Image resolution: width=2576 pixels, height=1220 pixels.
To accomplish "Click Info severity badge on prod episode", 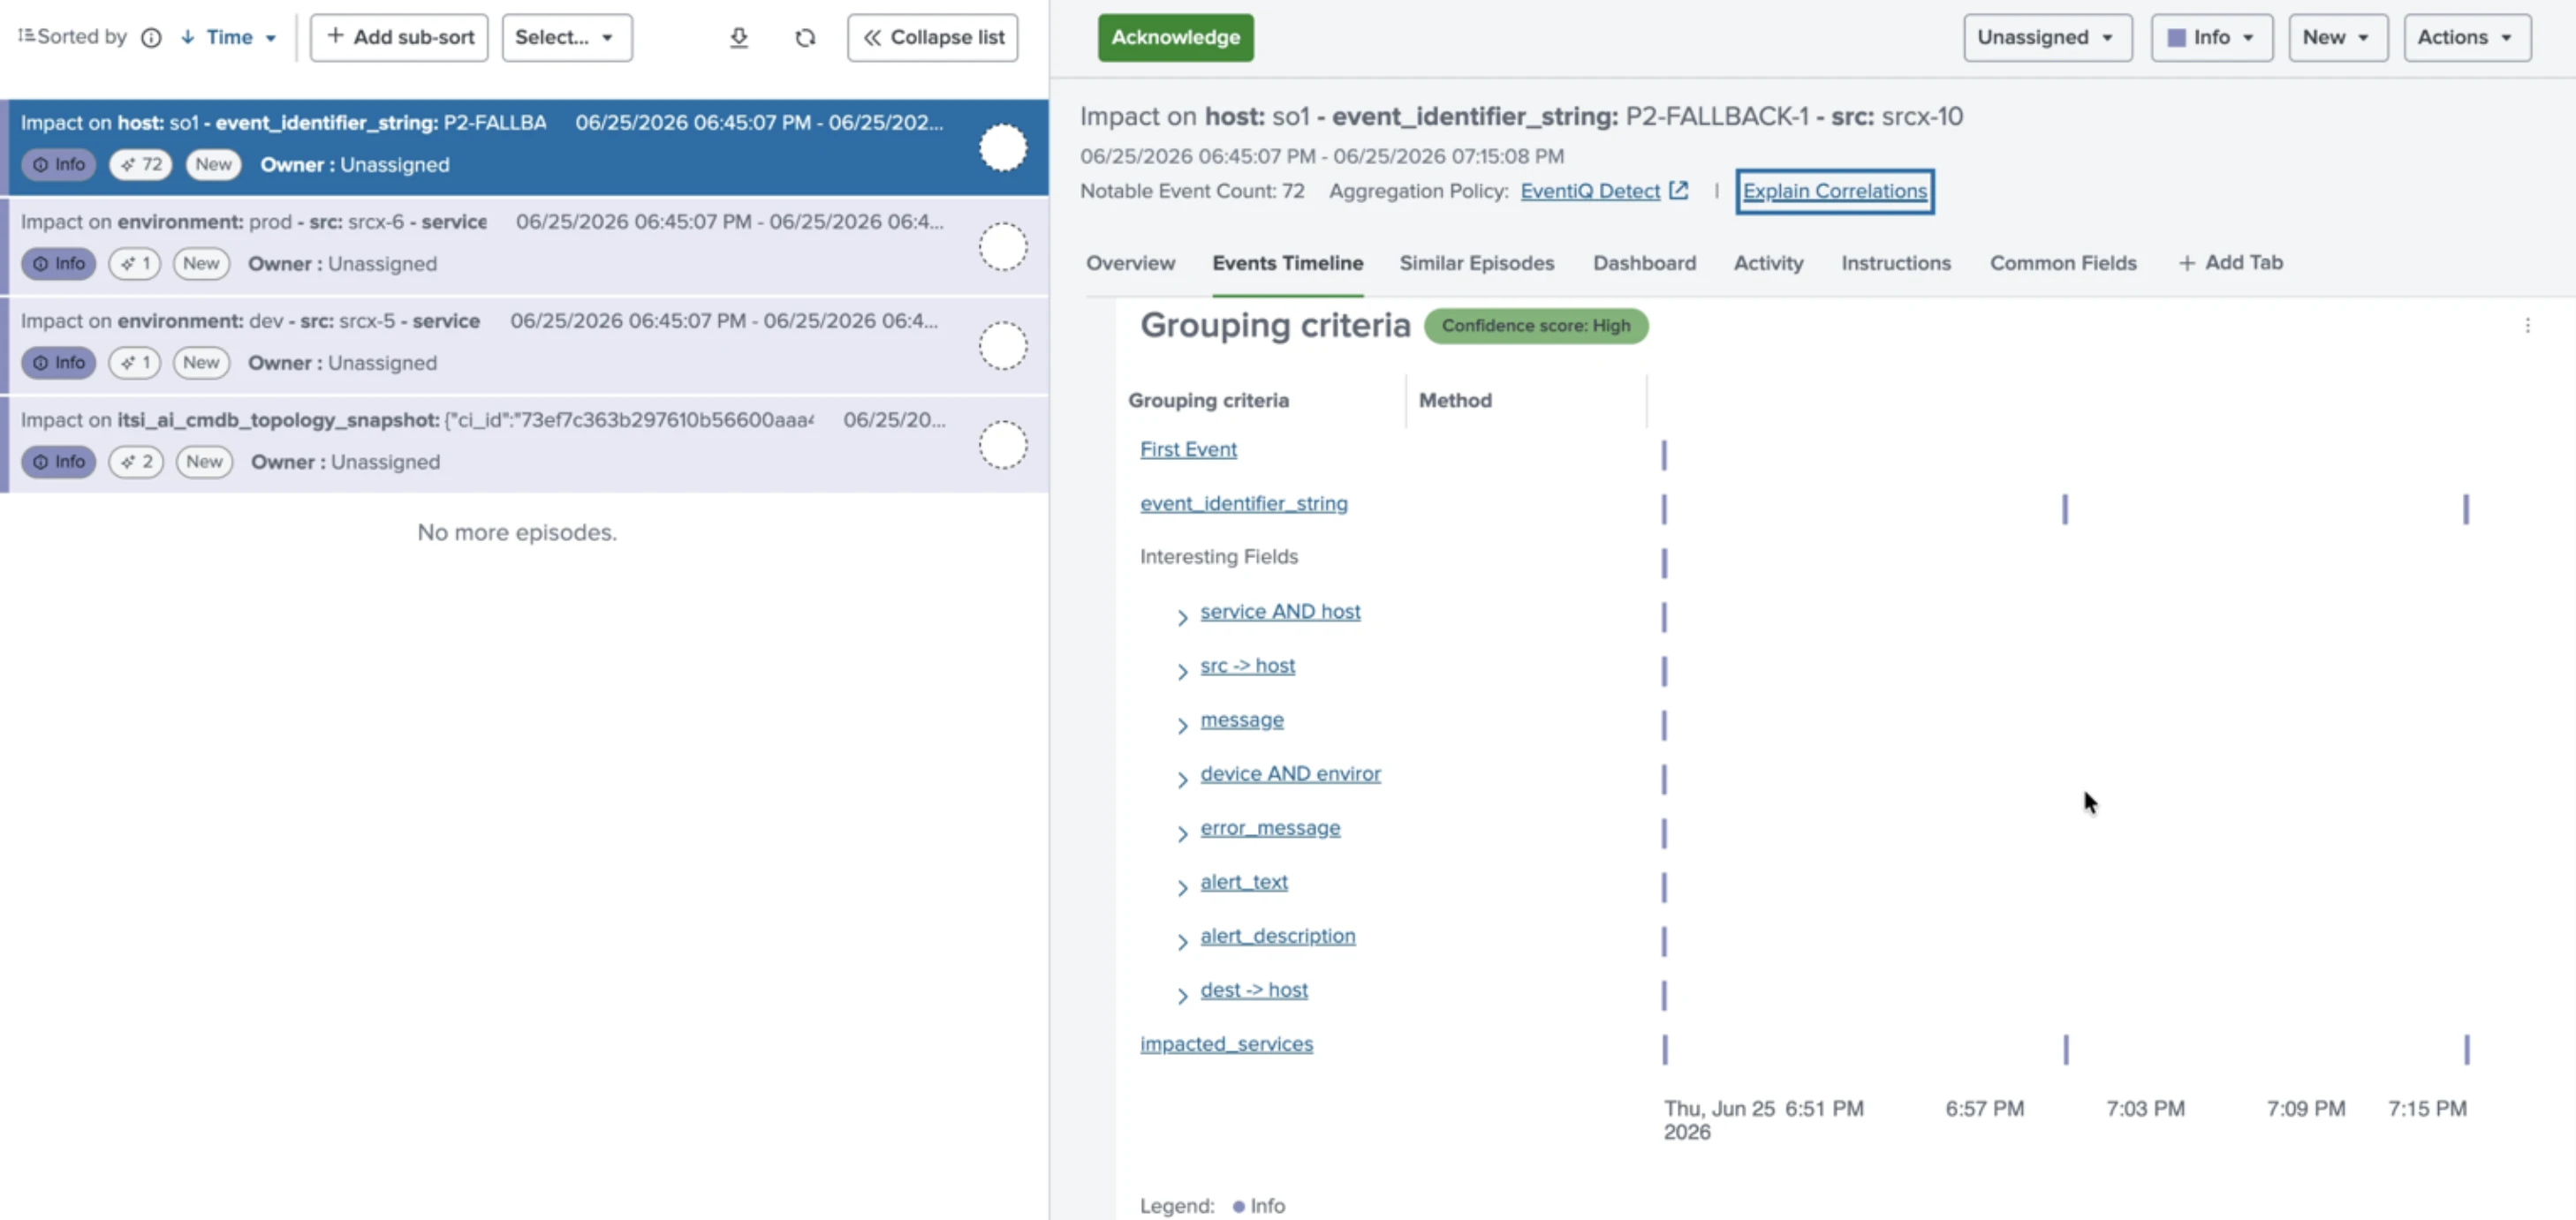I will point(59,264).
